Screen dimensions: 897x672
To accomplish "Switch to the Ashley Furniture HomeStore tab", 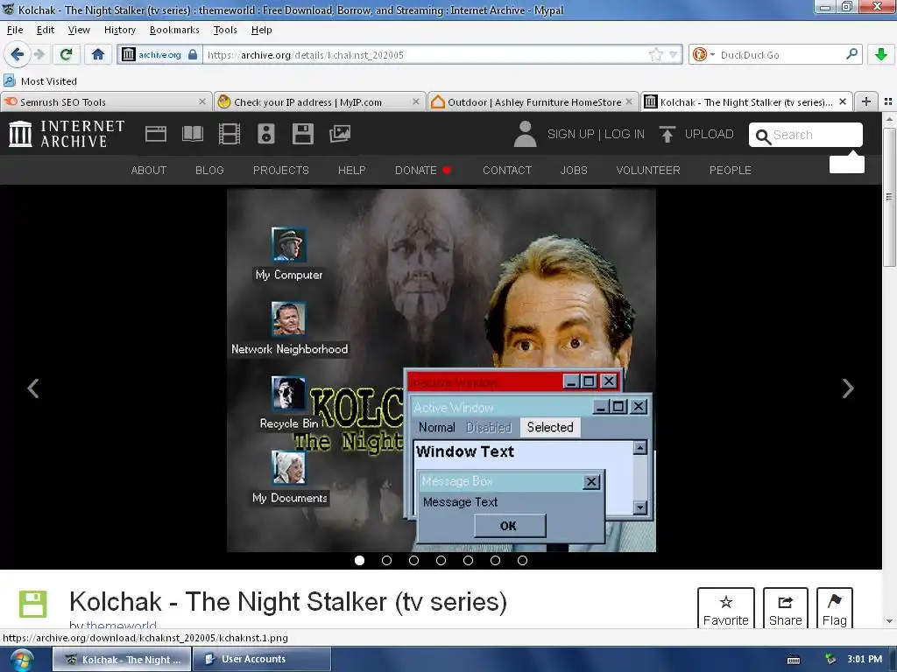I will point(533,101).
